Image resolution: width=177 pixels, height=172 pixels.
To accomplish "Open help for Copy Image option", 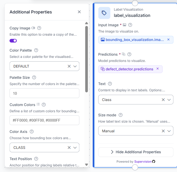I will [x=39, y=28].
